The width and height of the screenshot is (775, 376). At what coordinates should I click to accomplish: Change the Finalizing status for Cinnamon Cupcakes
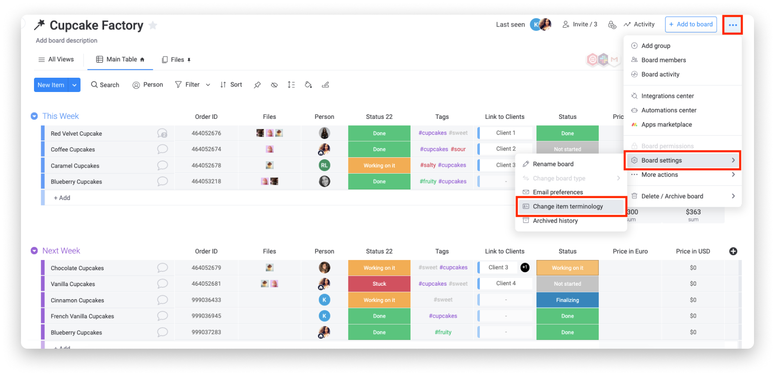[x=568, y=300]
